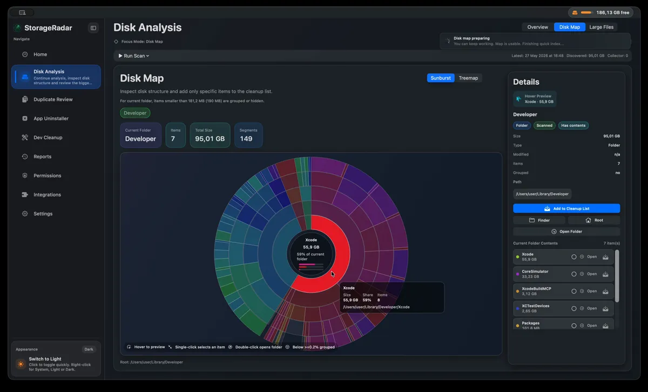Open the Home page from the sidebar

(56, 55)
